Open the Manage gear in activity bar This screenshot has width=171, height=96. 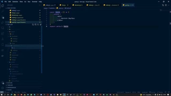tap(2, 88)
